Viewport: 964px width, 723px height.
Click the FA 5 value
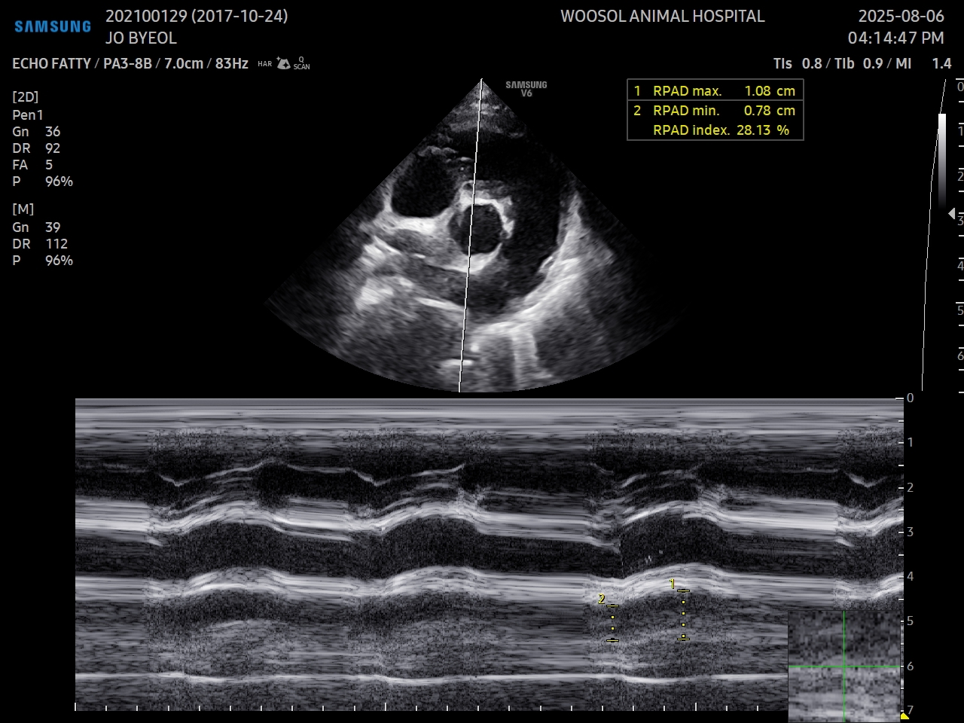[x=32, y=165]
